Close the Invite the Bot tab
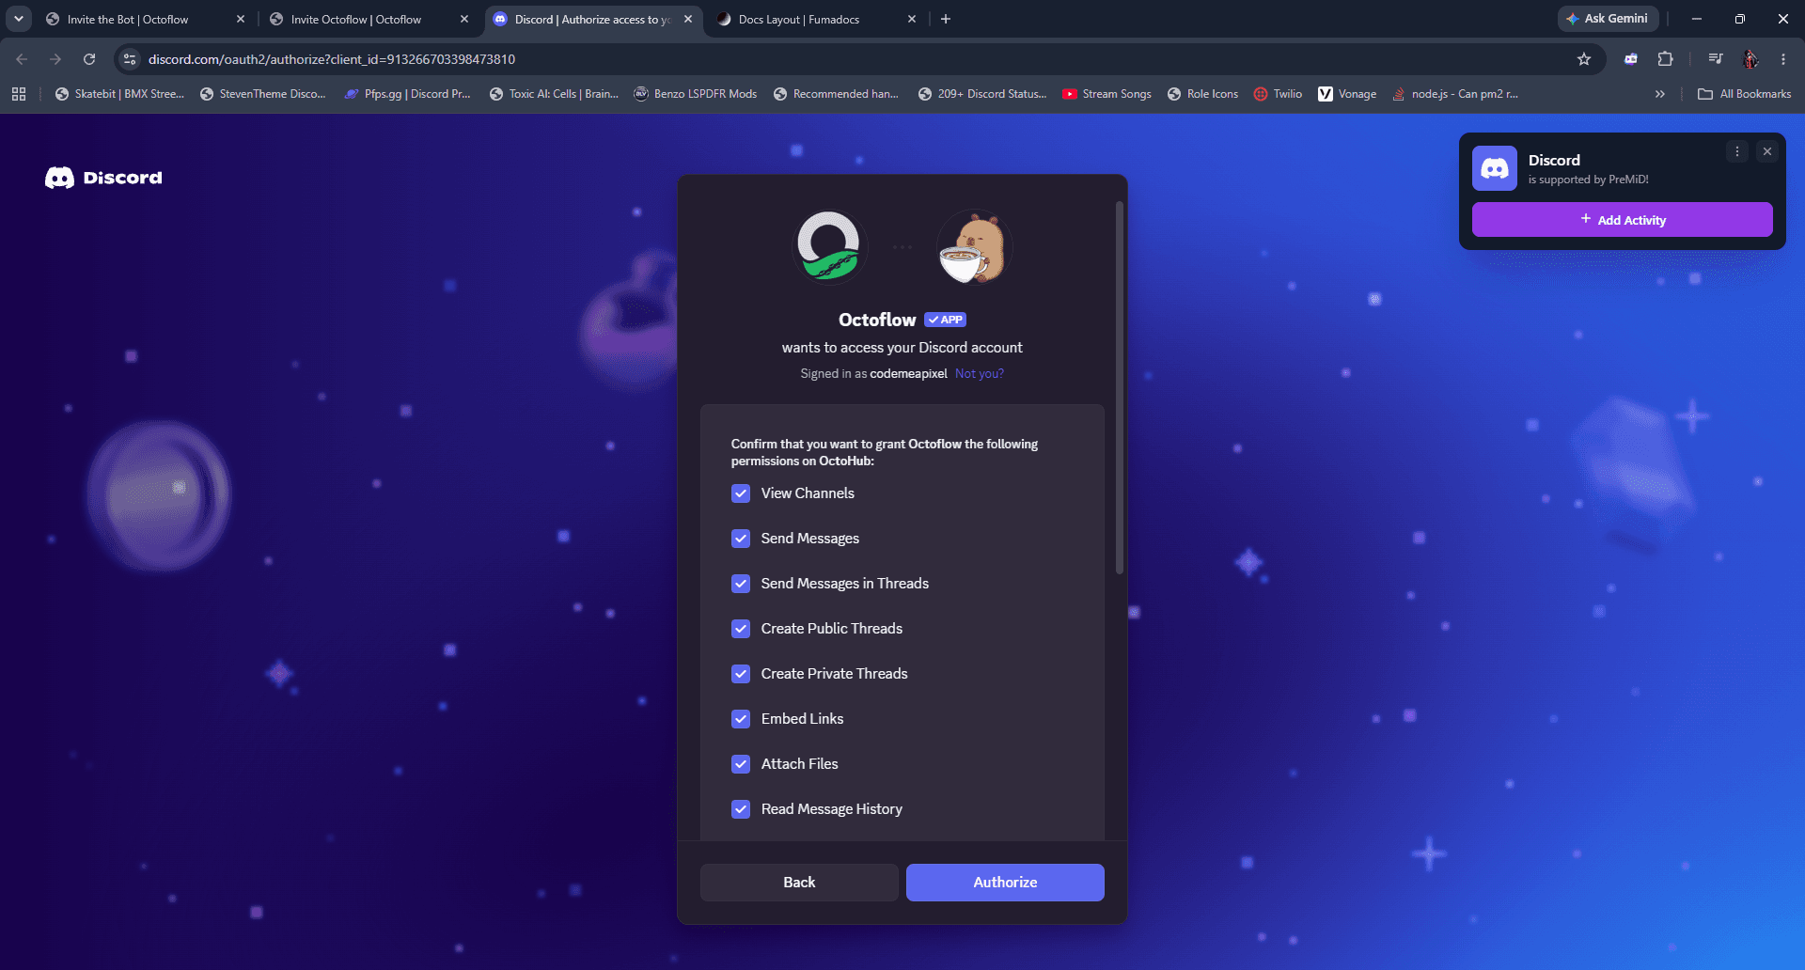This screenshot has height=970, width=1805. click(x=241, y=19)
